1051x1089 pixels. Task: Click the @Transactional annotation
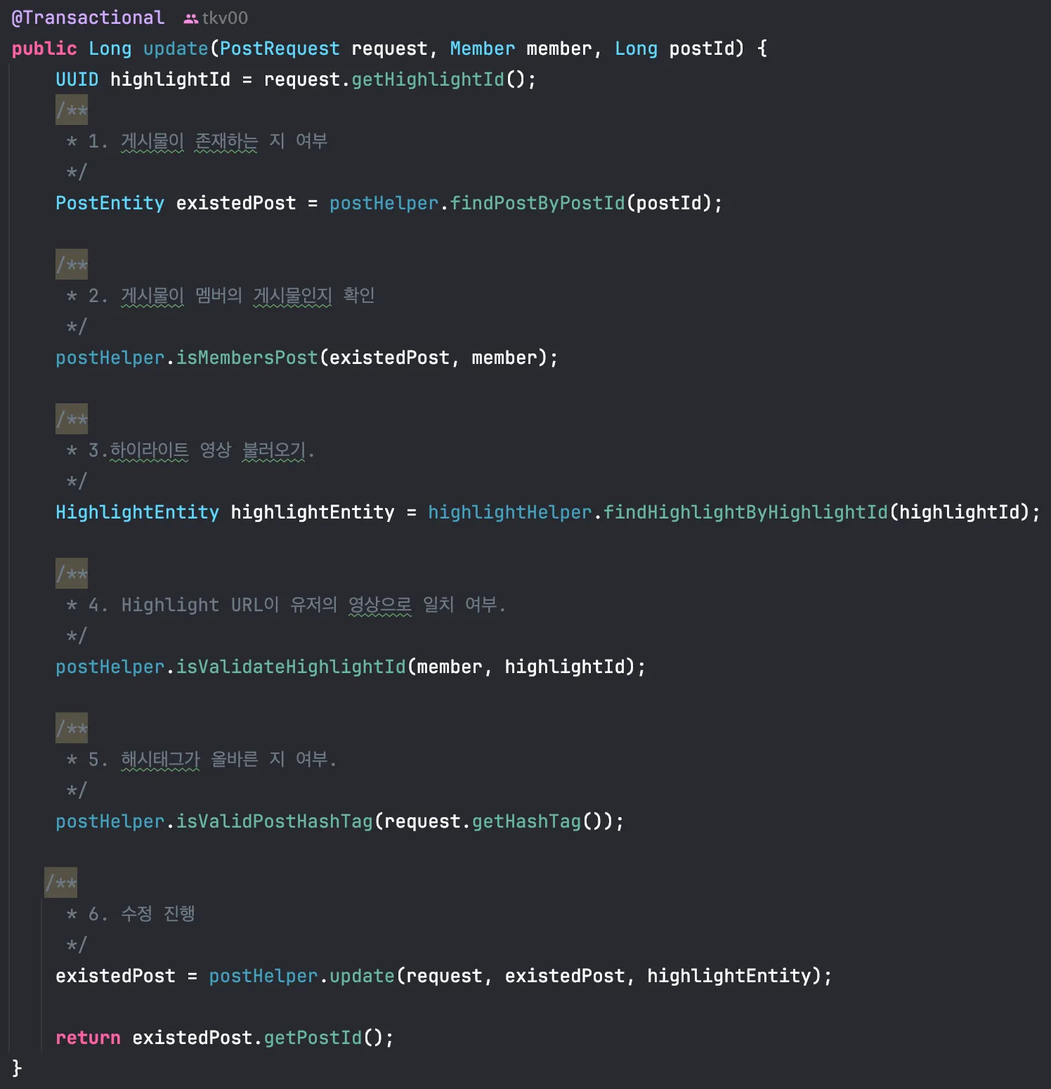(x=88, y=18)
